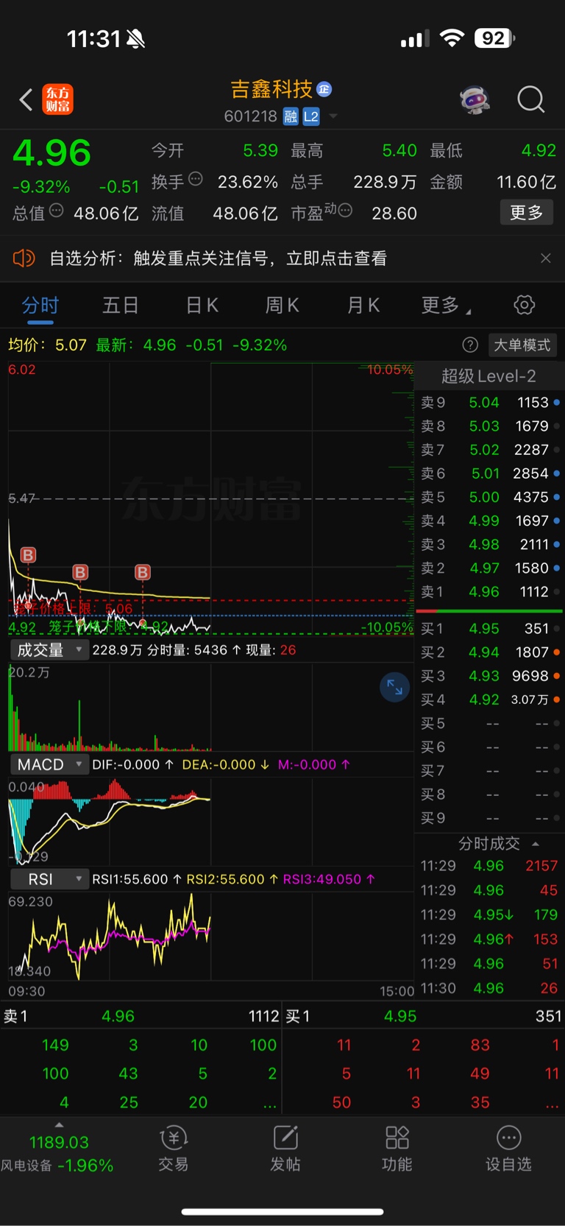
Task: Open chart settings gear icon
Action: pyautogui.click(x=525, y=305)
